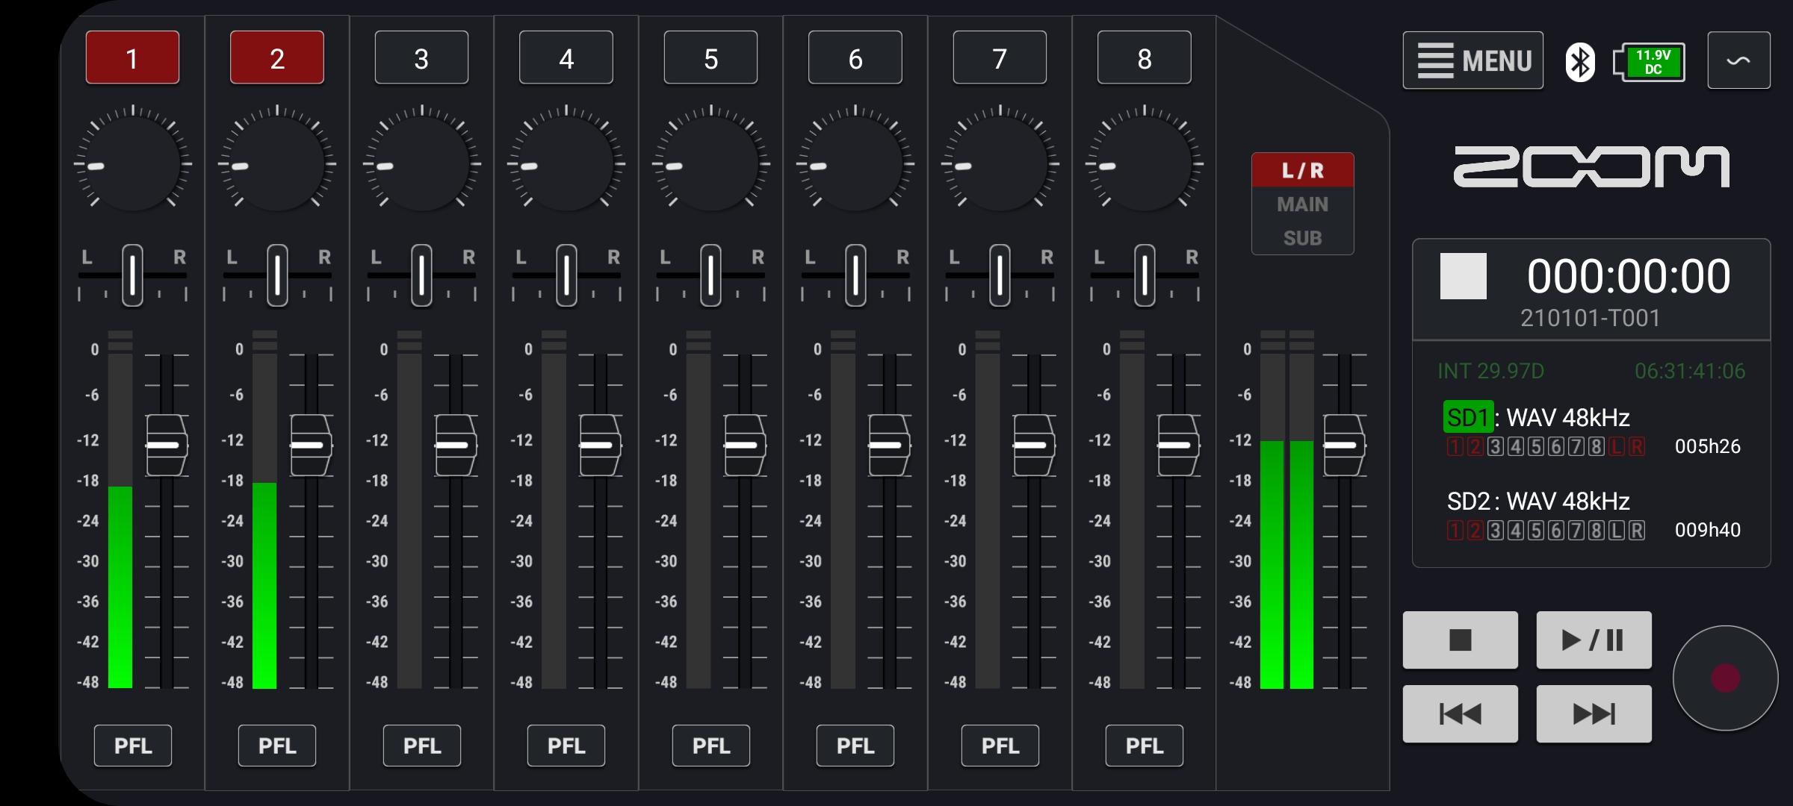Open the MENU button
The height and width of the screenshot is (806, 1793).
pos(1473,60)
